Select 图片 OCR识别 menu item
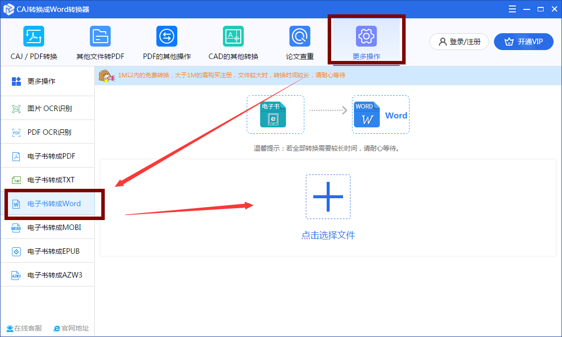 47,108
